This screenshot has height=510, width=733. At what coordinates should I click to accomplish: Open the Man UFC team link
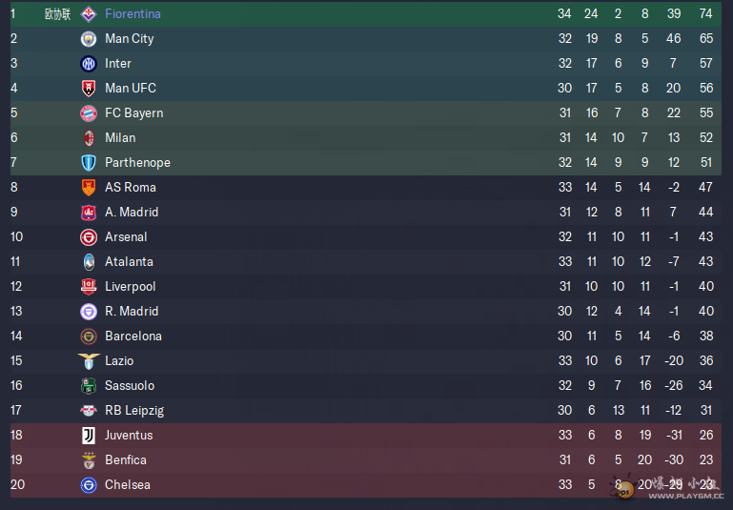[131, 89]
